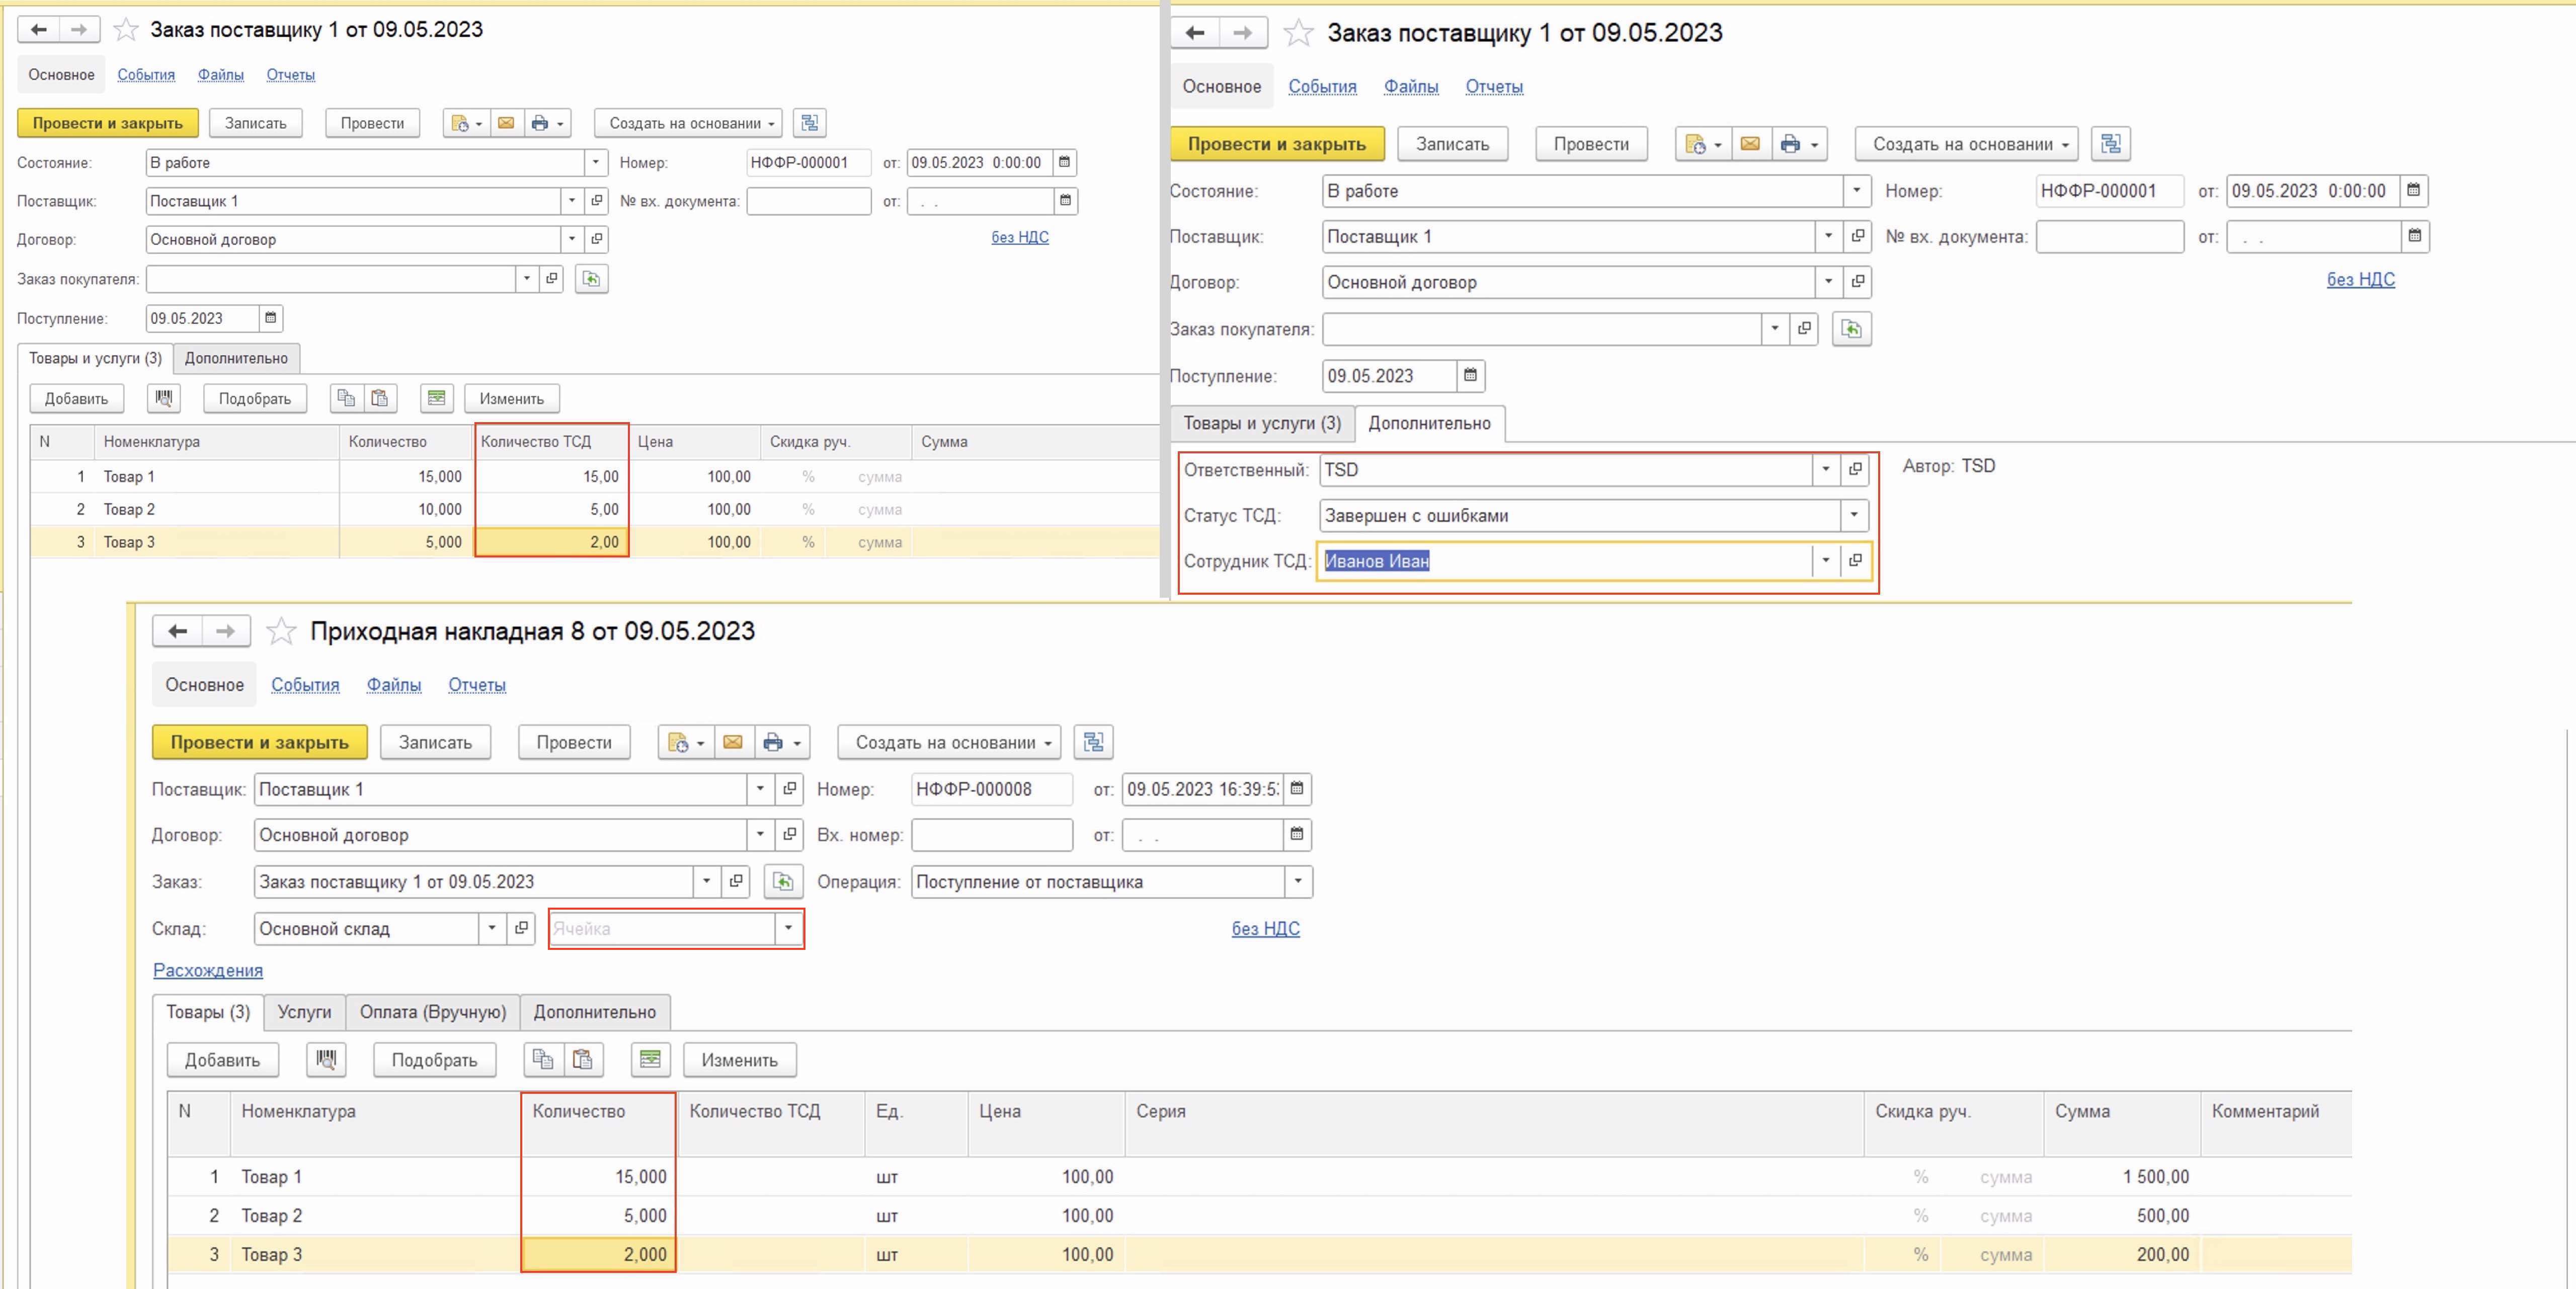This screenshot has height=1289, width=2576.
Task: Click email envelope icon in right order window toolbar
Action: click(1750, 144)
